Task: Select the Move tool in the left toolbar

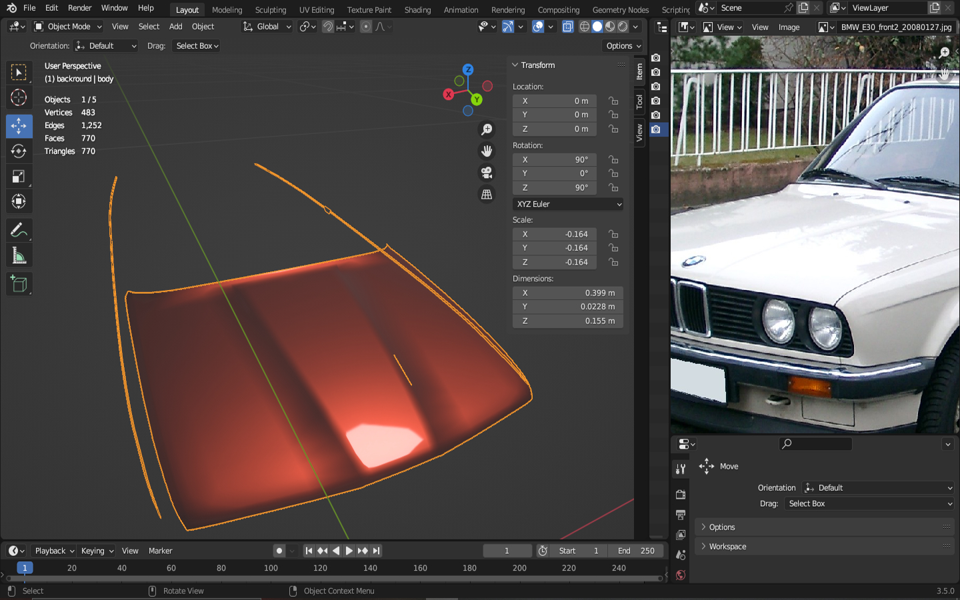Action: [19, 126]
